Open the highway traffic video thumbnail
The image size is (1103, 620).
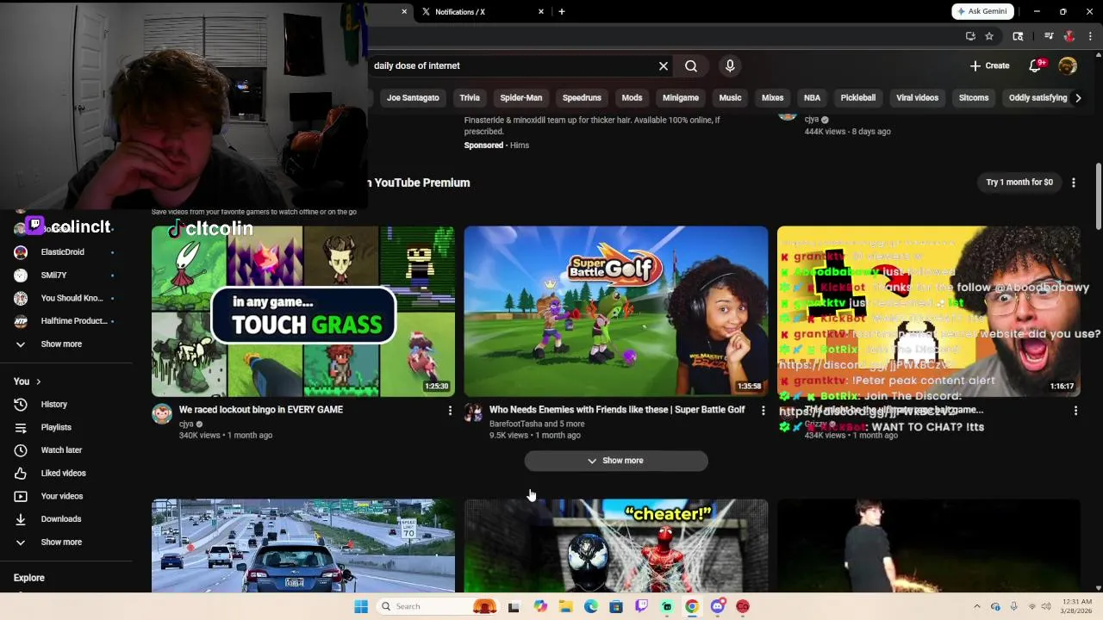coord(303,546)
